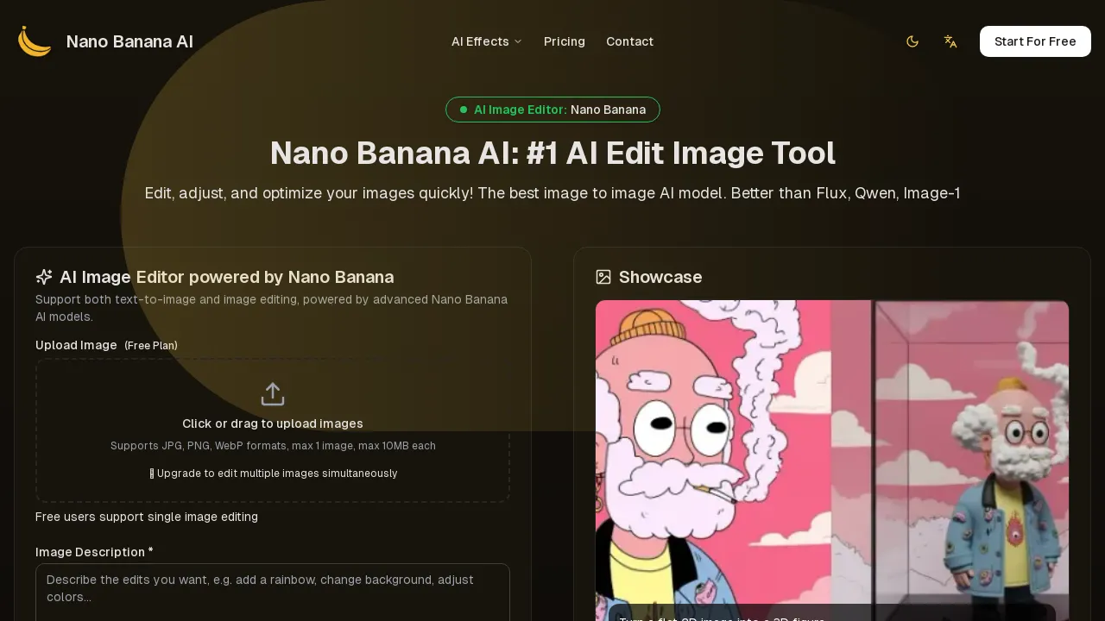Viewport: 1105px width, 621px height.
Task: Click the 'Image Description *' label
Action: (x=94, y=552)
